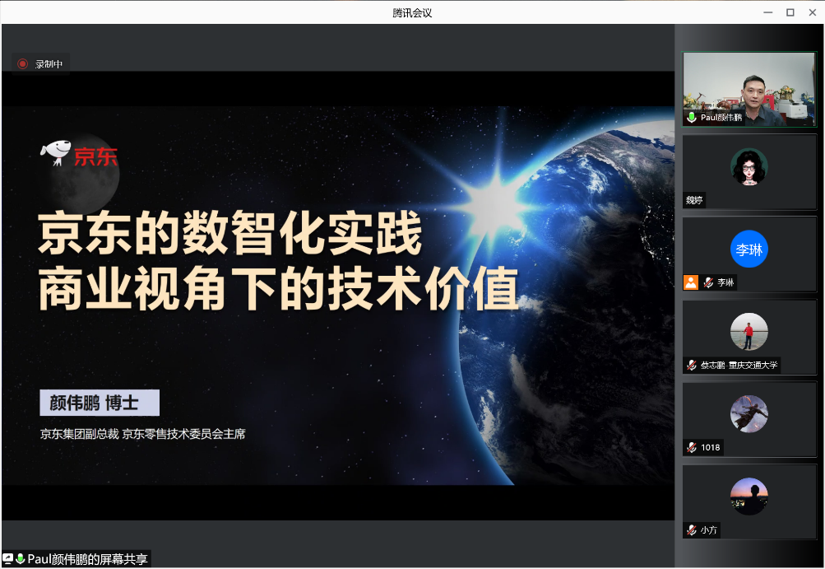825x569 pixels.
Task: Click the slide title 京东的数智化实践
Action: pos(230,233)
